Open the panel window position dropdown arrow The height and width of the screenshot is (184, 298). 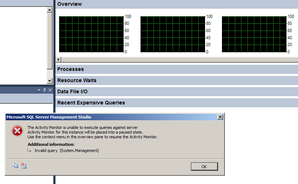coord(39,90)
